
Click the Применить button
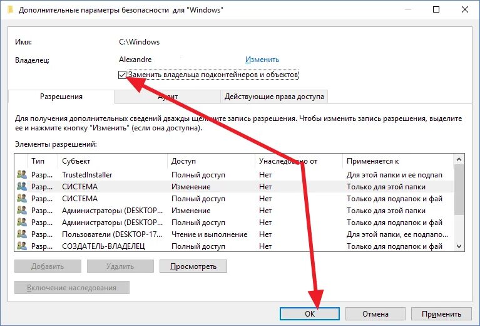tap(441, 313)
